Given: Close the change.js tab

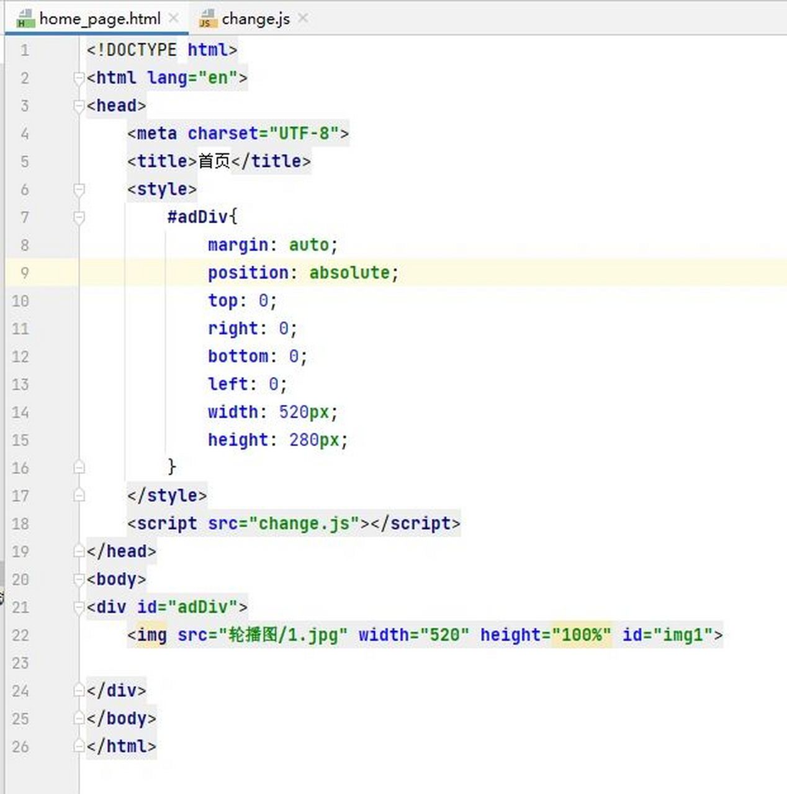Looking at the screenshot, I should click(x=303, y=19).
